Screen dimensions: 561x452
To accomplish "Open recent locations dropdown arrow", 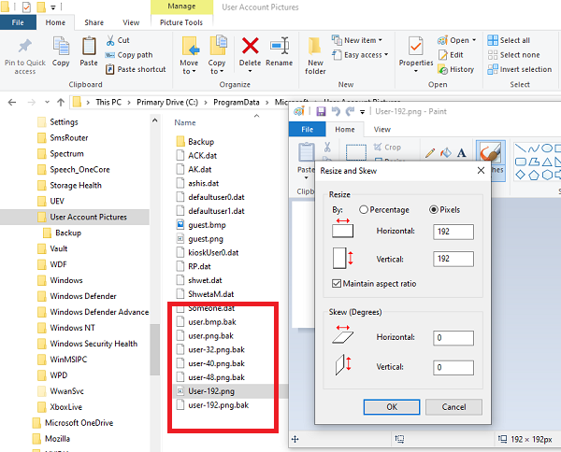I will click(47, 103).
